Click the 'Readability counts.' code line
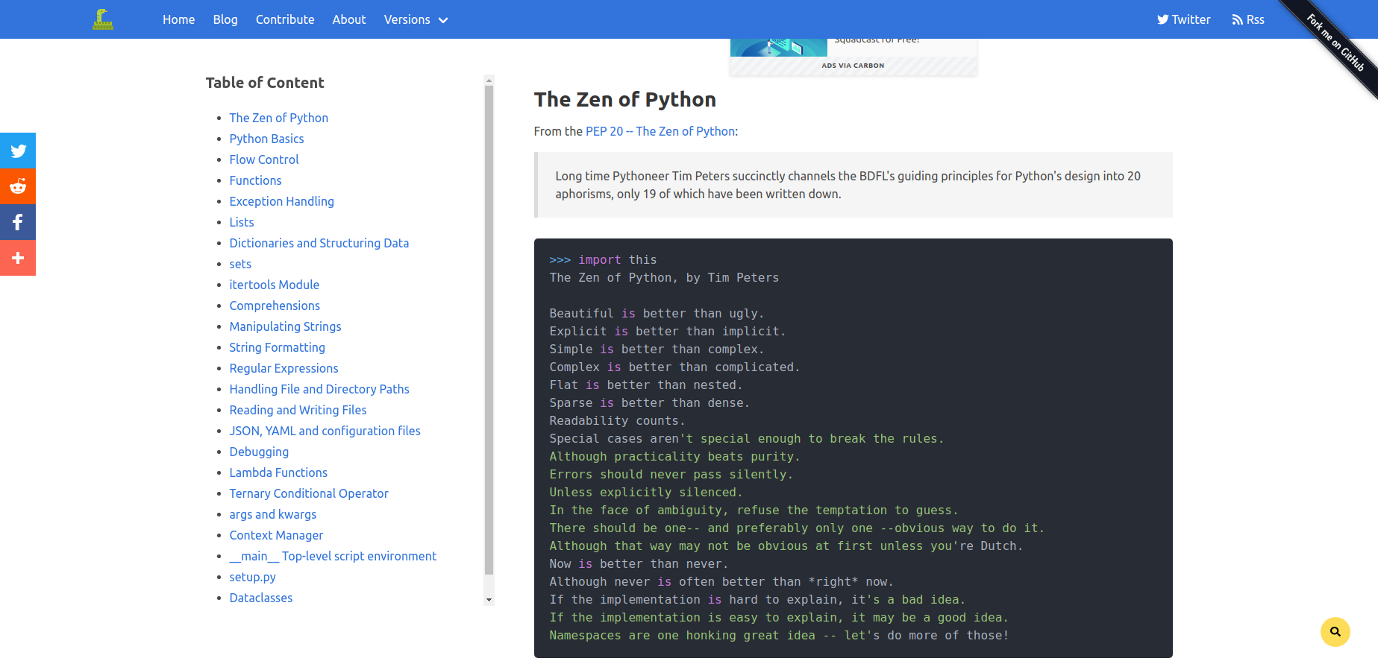The image size is (1378, 664). 617,421
